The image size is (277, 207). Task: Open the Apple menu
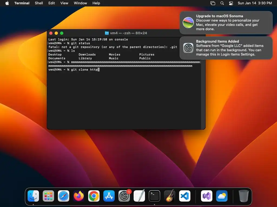(7, 3)
